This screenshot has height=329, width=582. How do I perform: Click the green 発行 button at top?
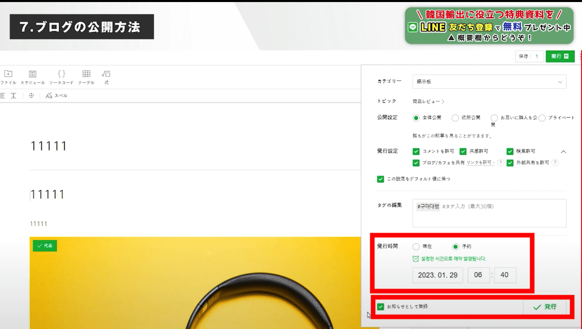pyautogui.click(x=560, y=56)
